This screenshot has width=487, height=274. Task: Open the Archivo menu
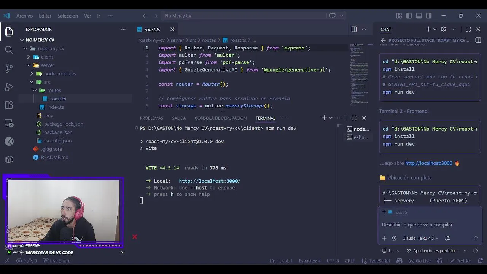pyautogui.click(x=24, y=16)
